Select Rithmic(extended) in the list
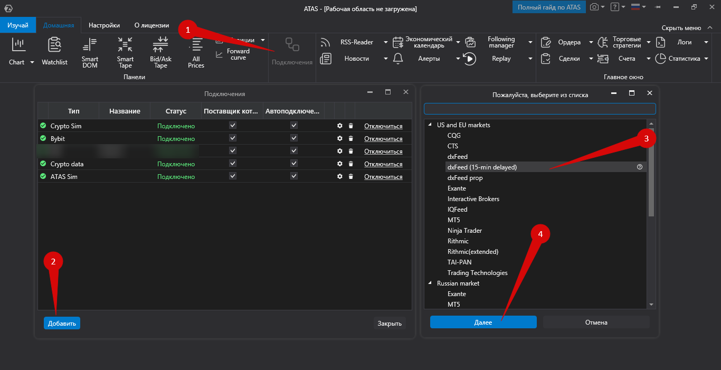Image resolution: width=721 pixels, height=370 pixels. click(x=473, y=252)
